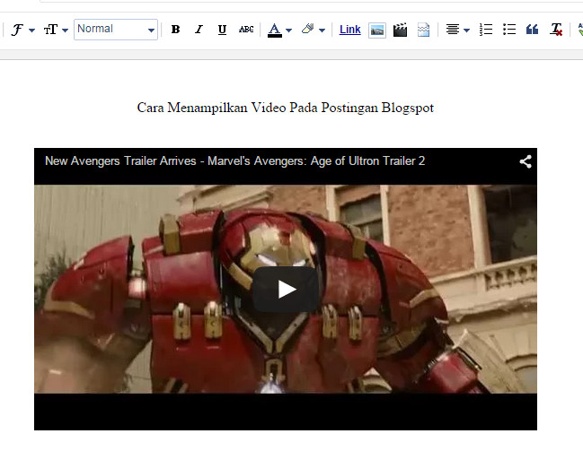Insert a video using the clapperboard icon
This screenshot has height=451, width=583.
[x=400, y=30]
